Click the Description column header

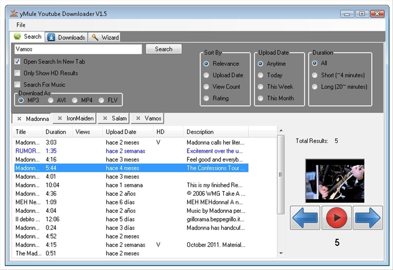click(x=216, y=132)
